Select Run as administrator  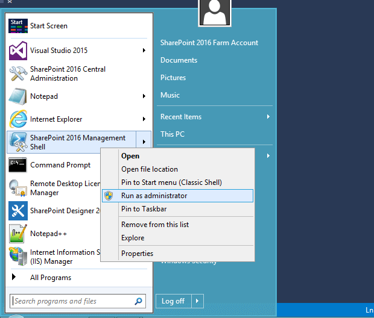pyautogui.click(x=178, y=196)
